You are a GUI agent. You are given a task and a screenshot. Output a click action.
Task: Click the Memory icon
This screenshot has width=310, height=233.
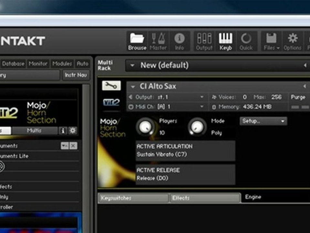tap(214, 107)
